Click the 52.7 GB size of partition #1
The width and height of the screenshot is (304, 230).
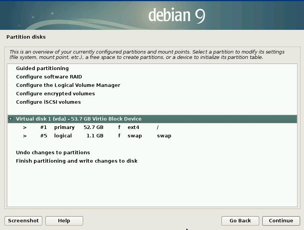93,127
